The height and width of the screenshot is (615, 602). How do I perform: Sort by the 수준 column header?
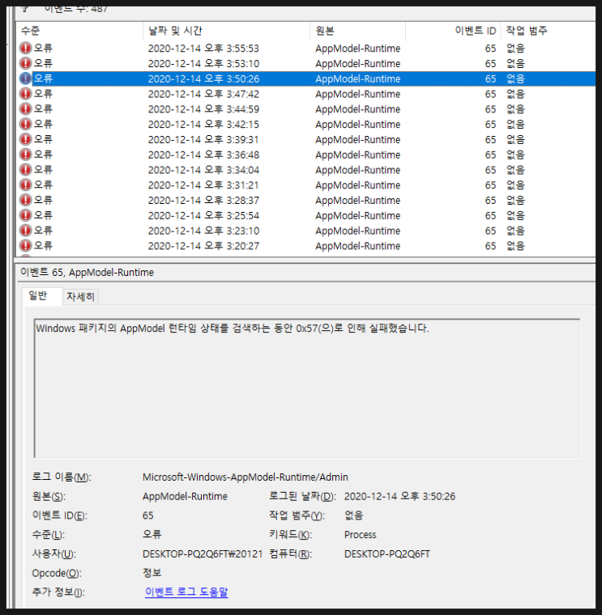point(79,31)
